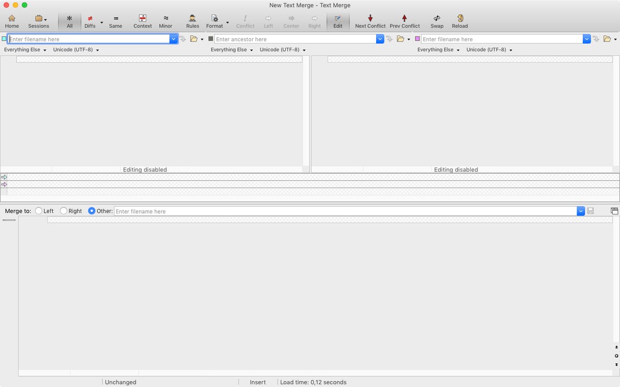Reload the comparison files
The height and width of the screenshot is (387, 620).
459,21
